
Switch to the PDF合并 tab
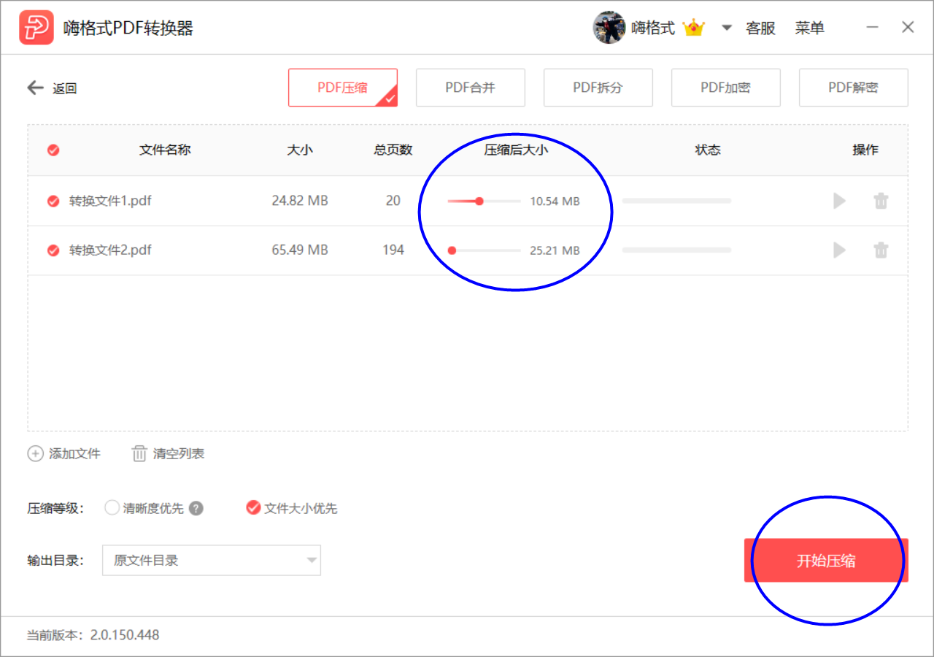pyautogui.click(x=471, y=88)
